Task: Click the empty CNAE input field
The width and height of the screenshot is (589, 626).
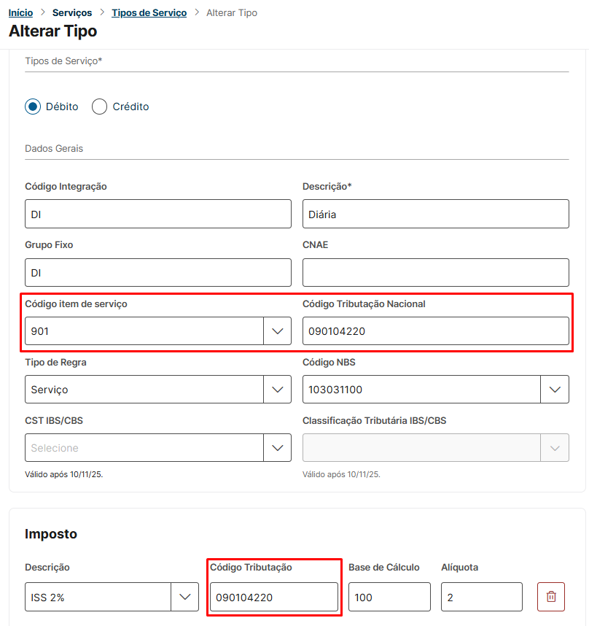Action: click(435, 273)
